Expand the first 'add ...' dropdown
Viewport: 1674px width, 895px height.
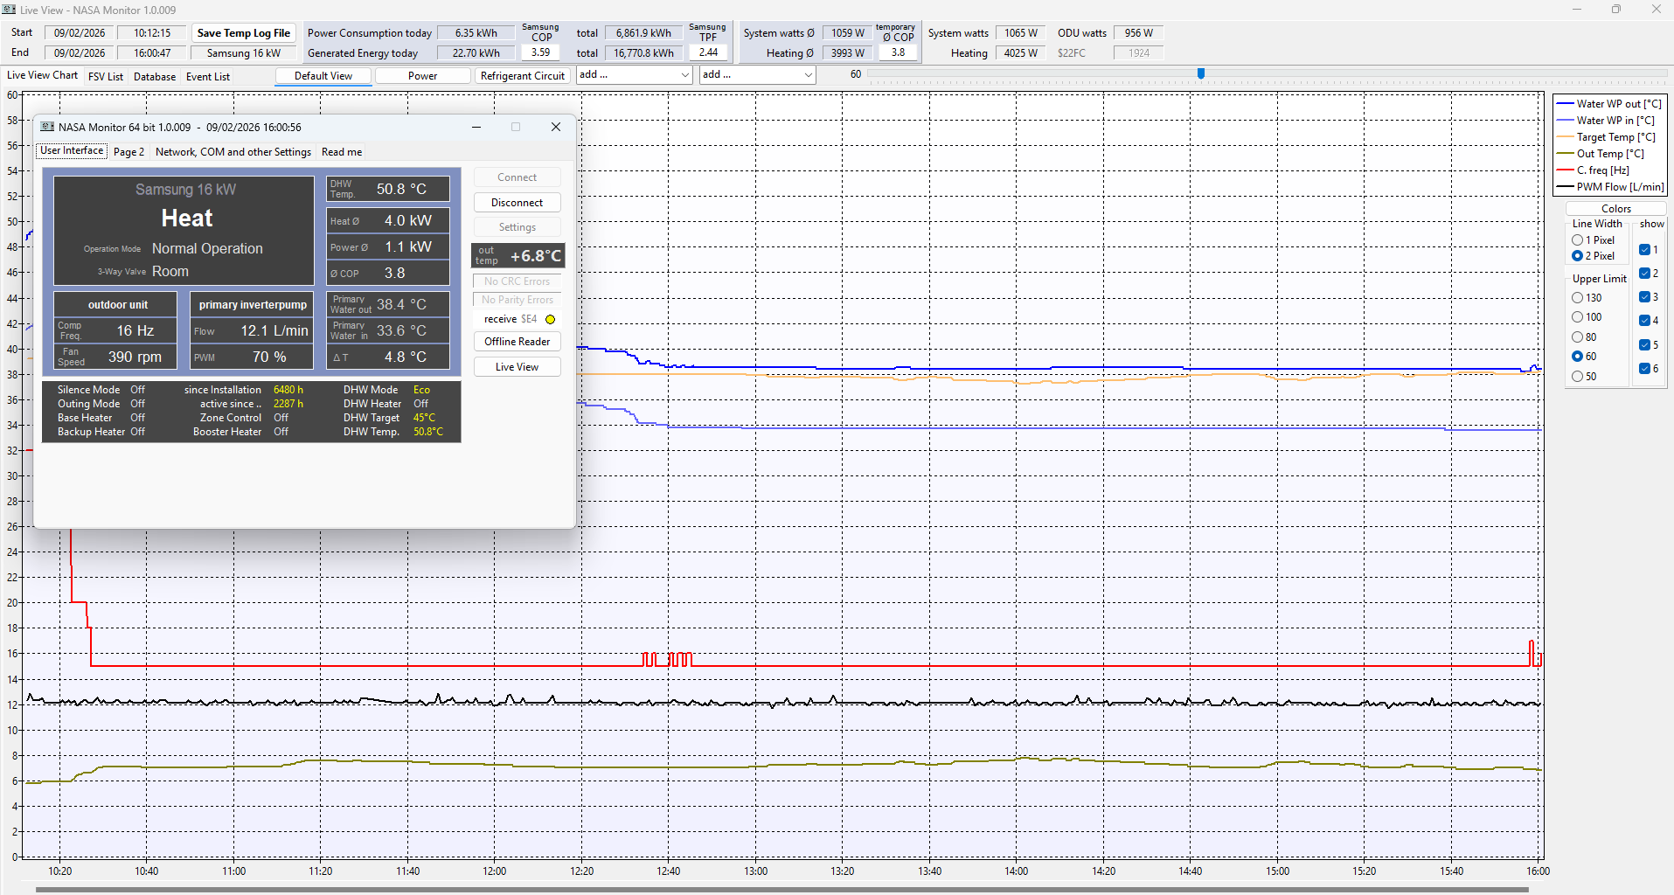point(684,75)
